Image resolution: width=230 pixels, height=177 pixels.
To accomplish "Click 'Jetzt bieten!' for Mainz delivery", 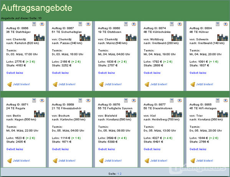I will 113,84.
